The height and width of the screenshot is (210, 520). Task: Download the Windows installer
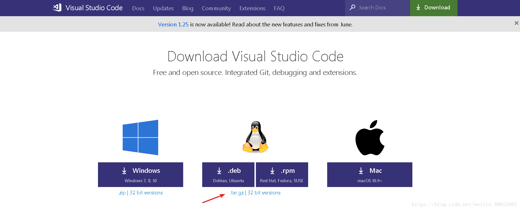141,175
